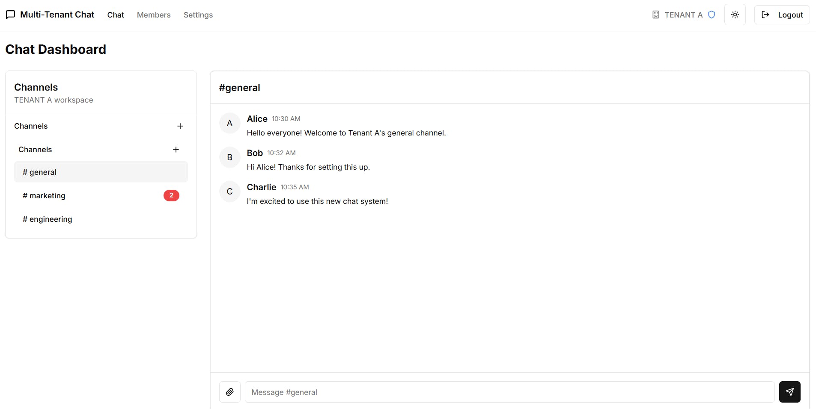Click the upper Channels plus icon
This screenshot has width=816, height=409.
point(180,126)
